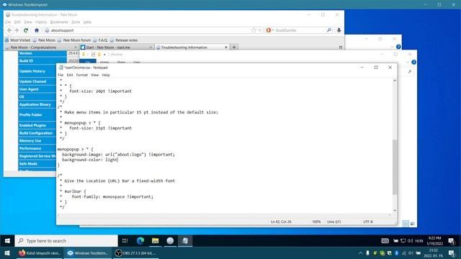This screenshot has width=461, height=259.
Task: Click Pale Moon's forward arrow
Action: [x=17, y=30]
